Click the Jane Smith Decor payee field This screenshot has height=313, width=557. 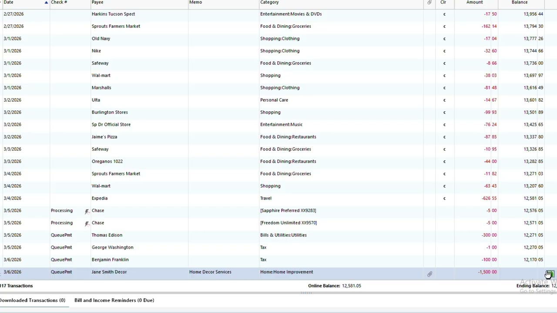[109, 272]
